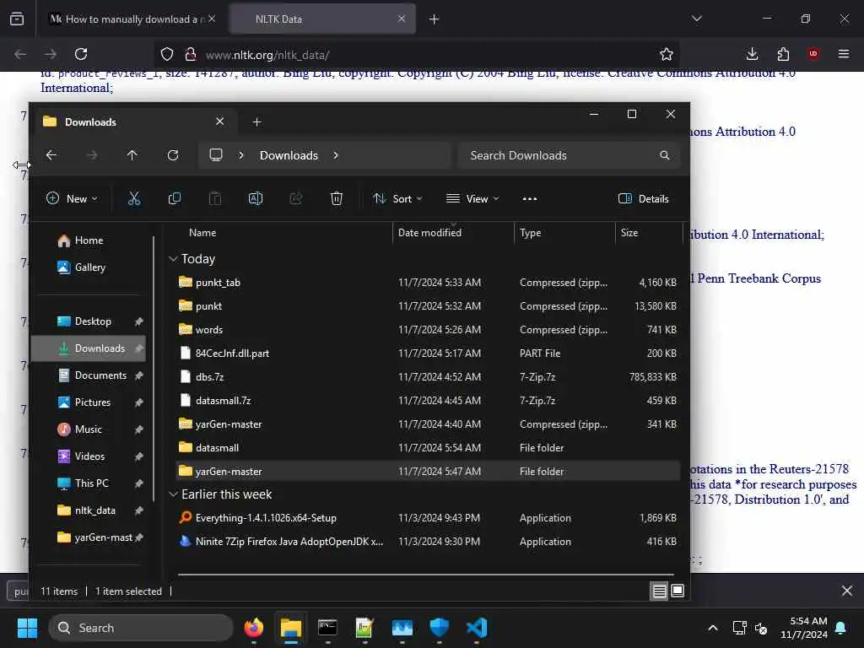Open the New dropdown in Explorer

[73, 199]
